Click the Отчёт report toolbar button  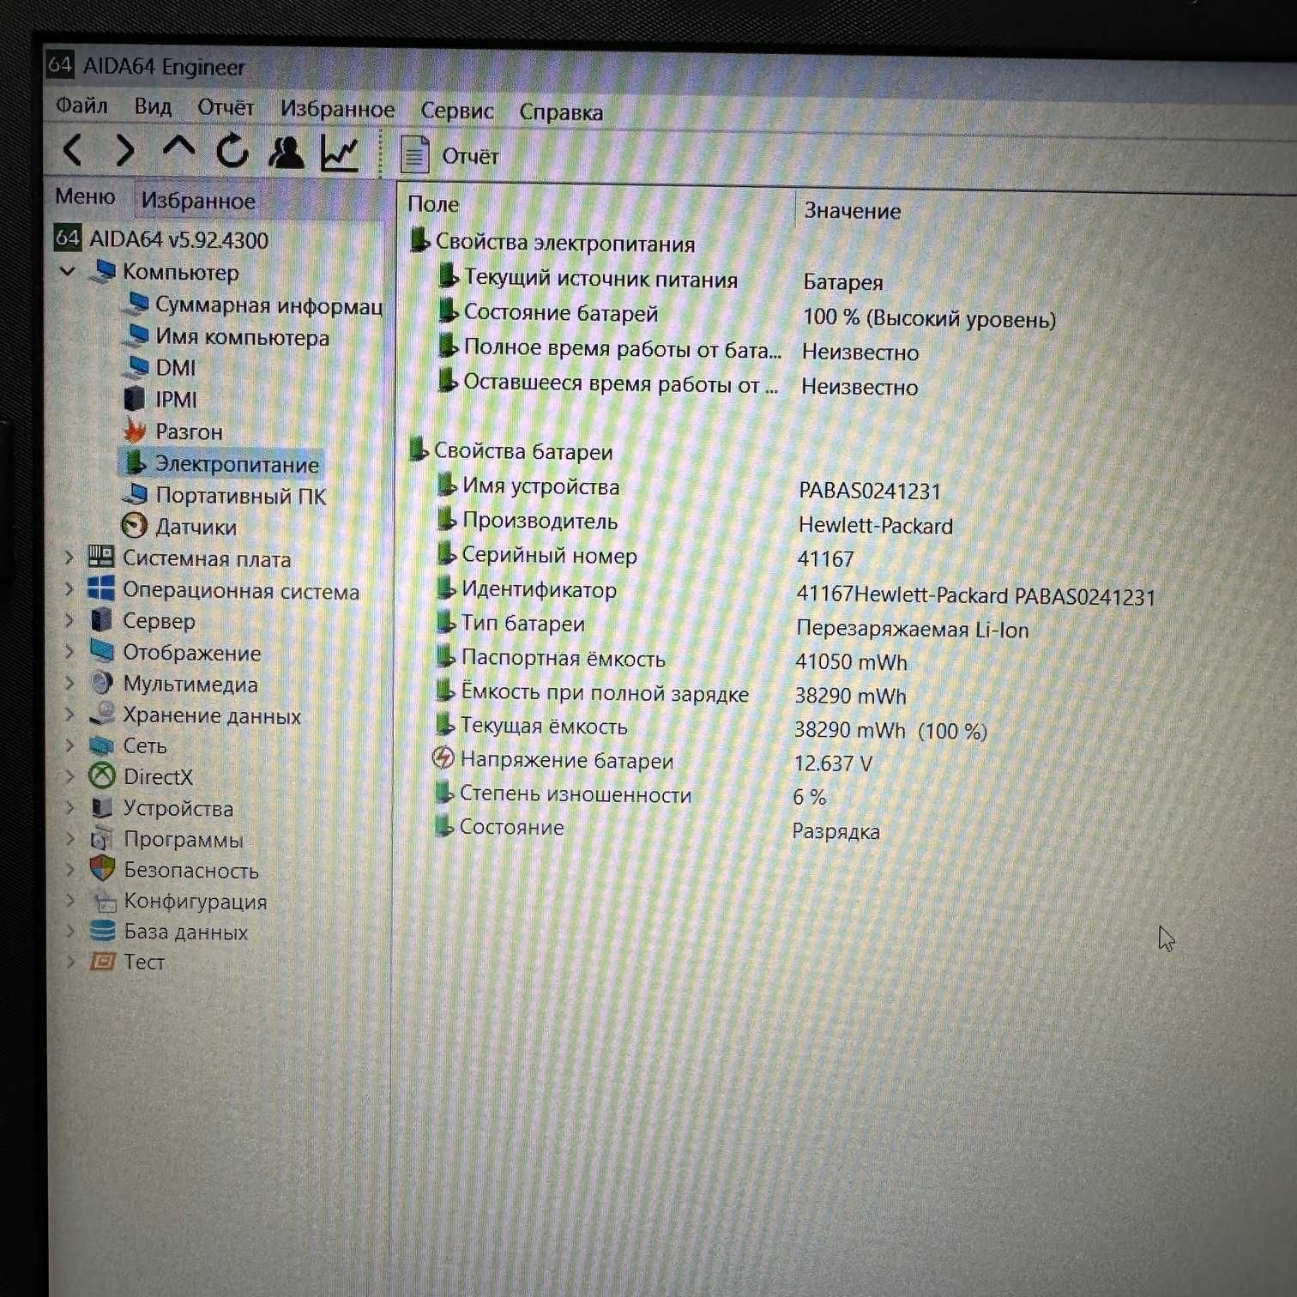click(x=449, y=155)
